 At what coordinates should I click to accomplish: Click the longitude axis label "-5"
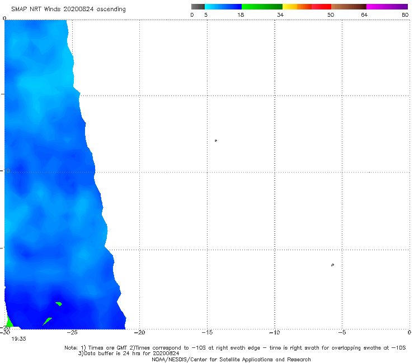pos(342,332)
